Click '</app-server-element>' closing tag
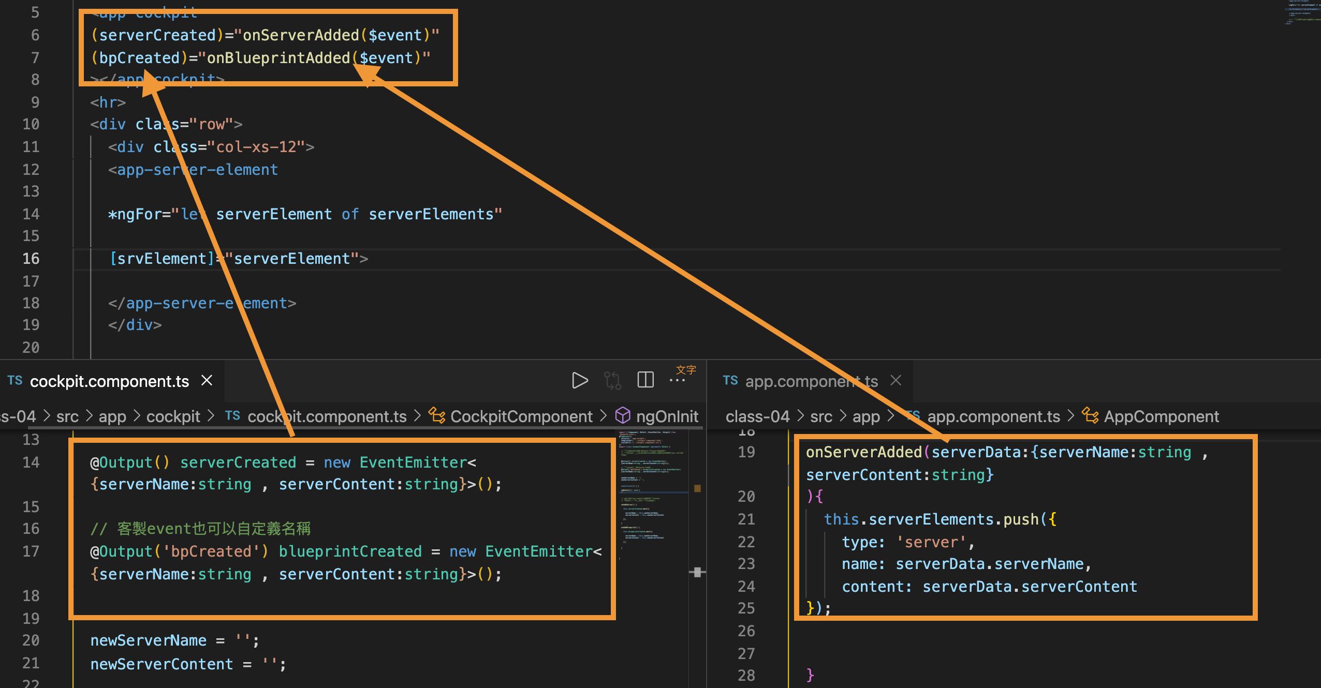The height and width of the screenshot is (688, 1321). [x=202, y=303]
